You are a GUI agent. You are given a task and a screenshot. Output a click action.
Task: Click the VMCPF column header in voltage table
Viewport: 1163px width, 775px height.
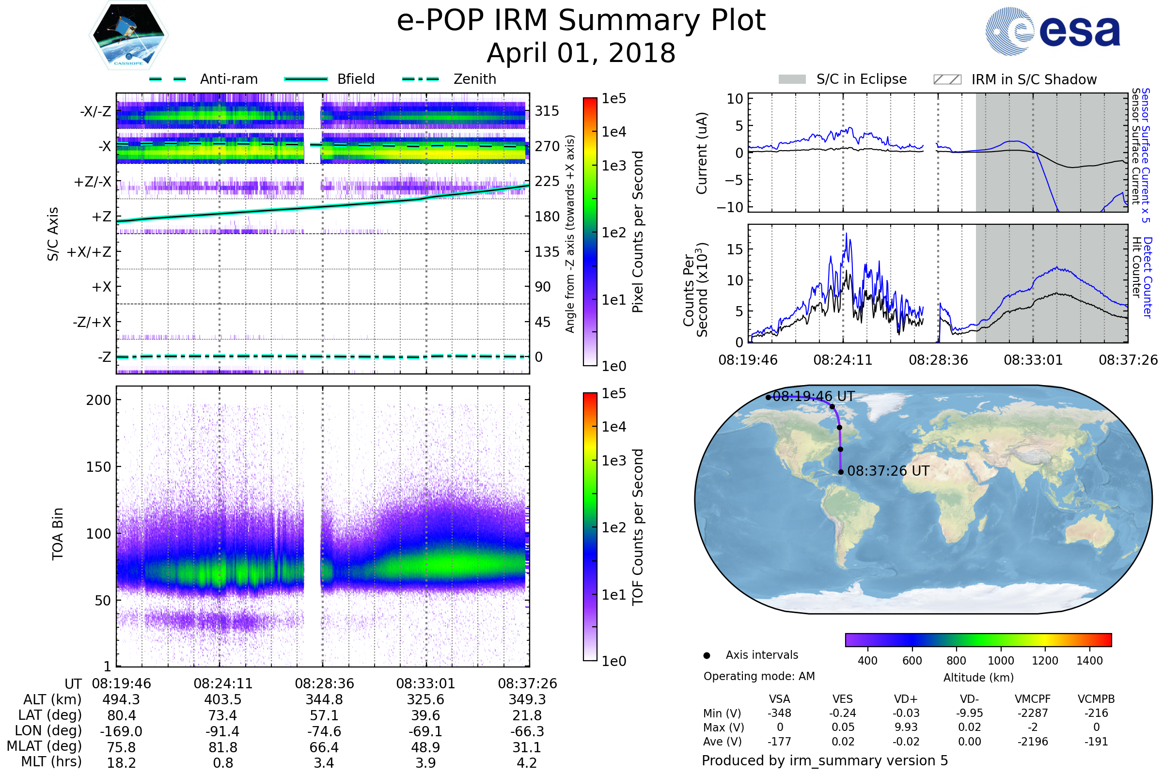coord(1033,699)
